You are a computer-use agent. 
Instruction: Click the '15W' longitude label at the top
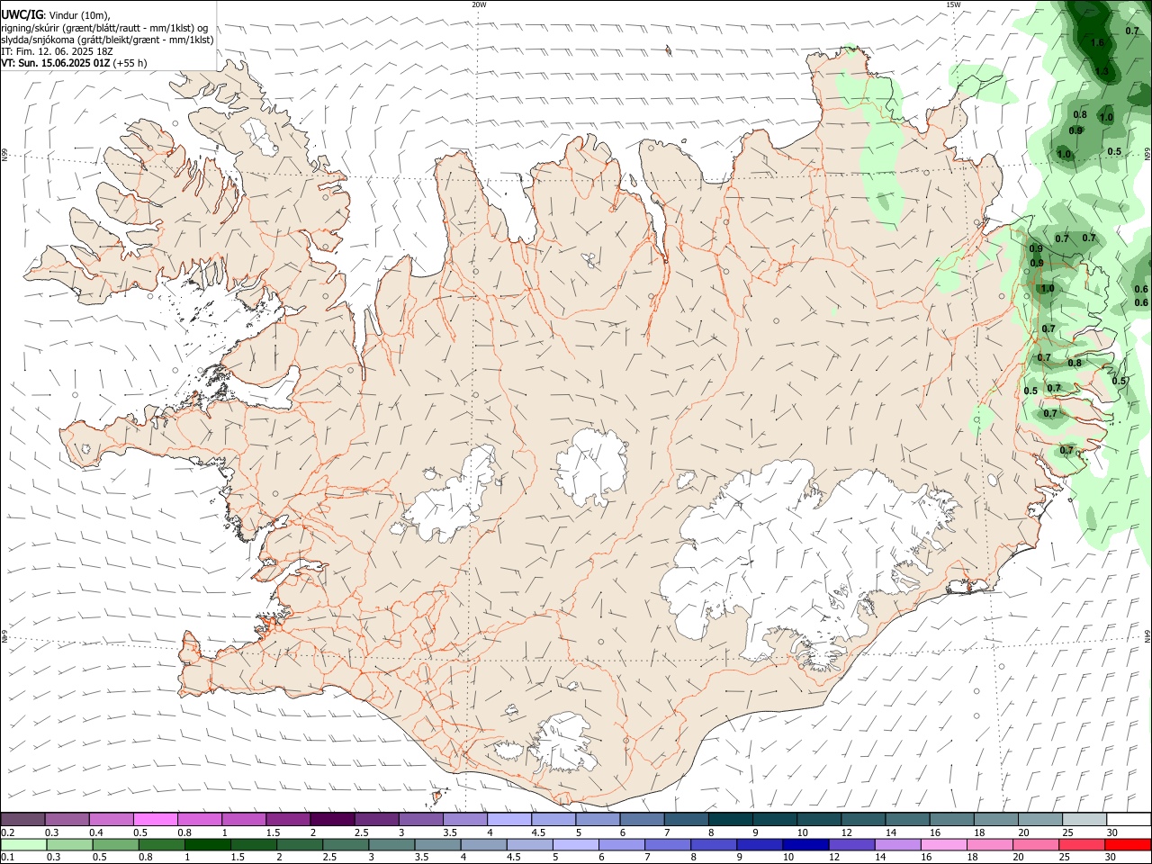(953, 4)
